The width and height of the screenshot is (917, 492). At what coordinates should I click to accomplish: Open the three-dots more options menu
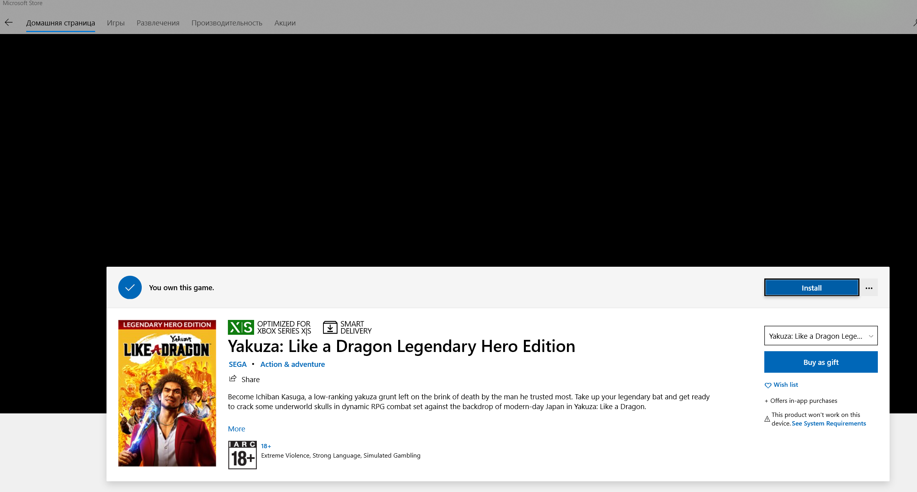coord(869,288)
